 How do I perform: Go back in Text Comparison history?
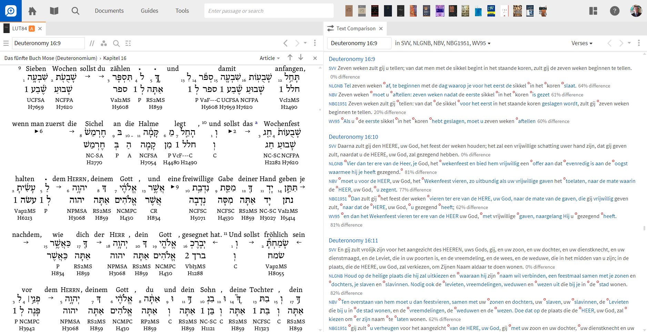(609, 43)
